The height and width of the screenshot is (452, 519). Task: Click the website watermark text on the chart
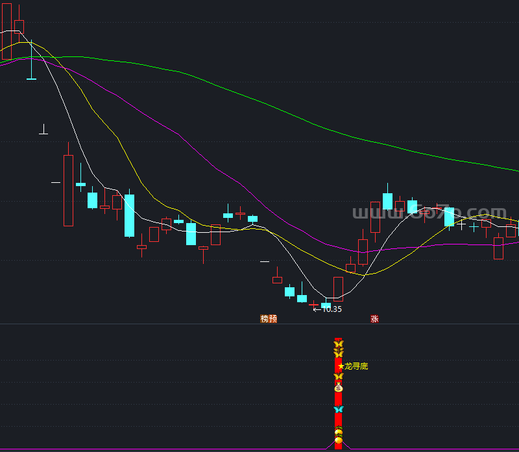[429, 213]
